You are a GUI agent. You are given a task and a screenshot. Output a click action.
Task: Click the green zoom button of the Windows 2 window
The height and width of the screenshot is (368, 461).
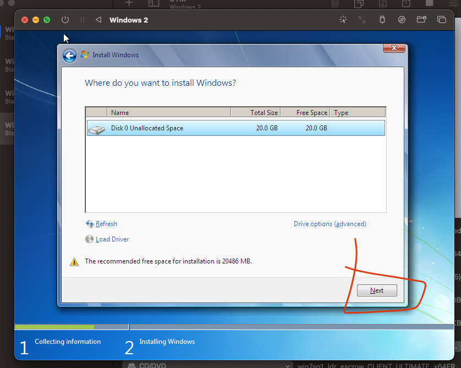pyautogui.click(x=47, y=20)
